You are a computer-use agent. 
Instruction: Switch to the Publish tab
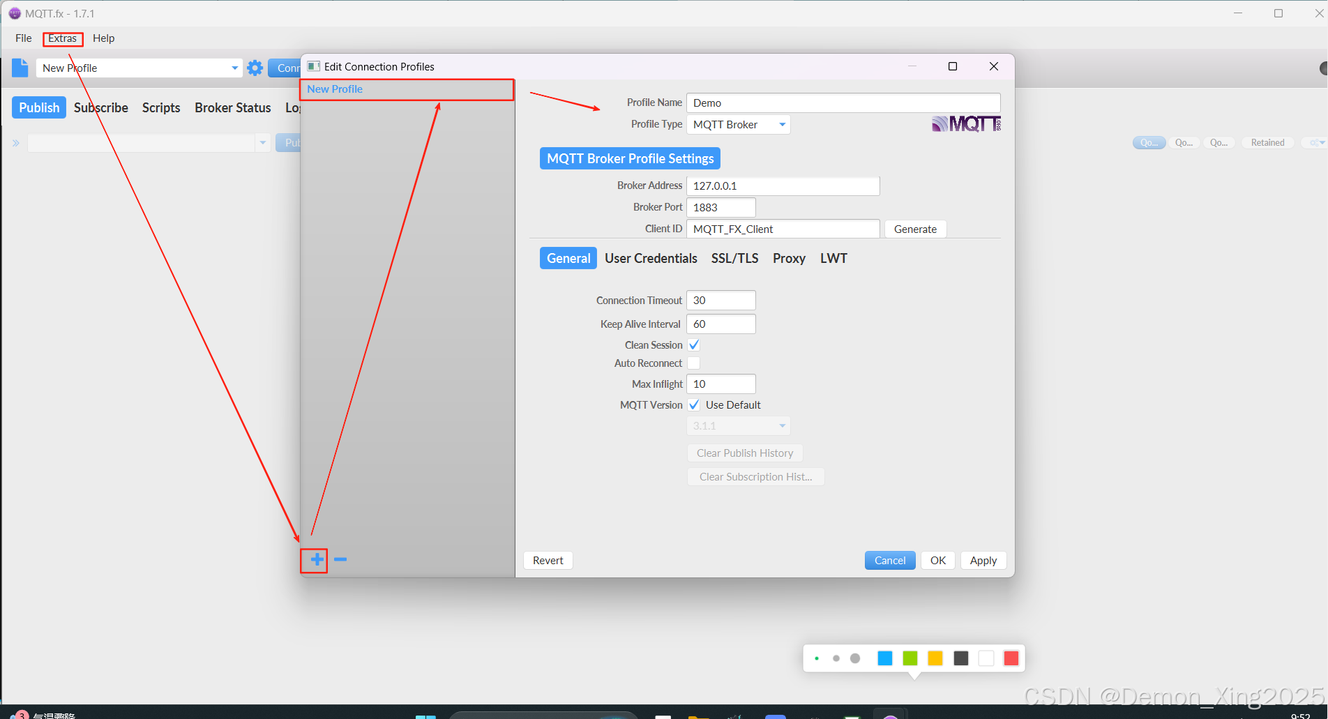(39, 107)
